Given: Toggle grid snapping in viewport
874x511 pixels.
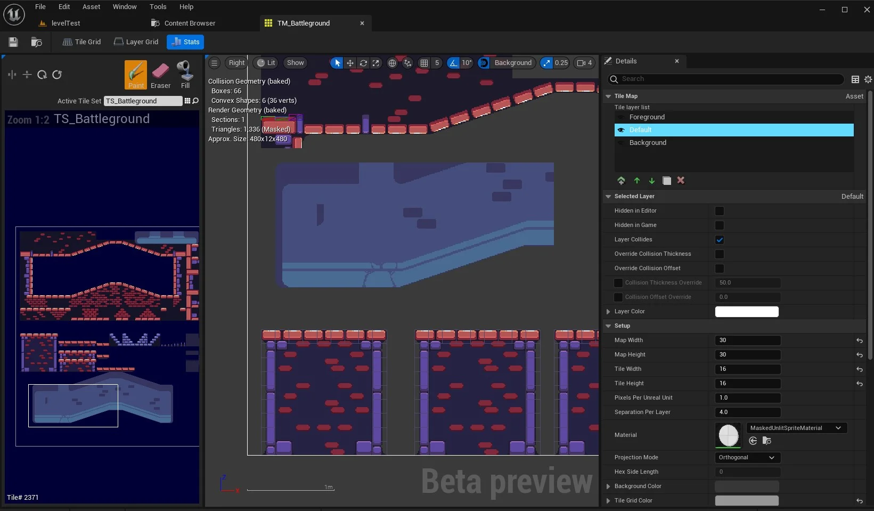Looking at the screenshot, I should (x=424, y=63).
